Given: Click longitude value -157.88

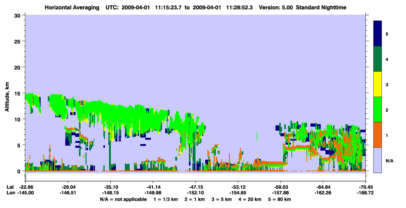Looking at the screenshot, I should point(280,193).
